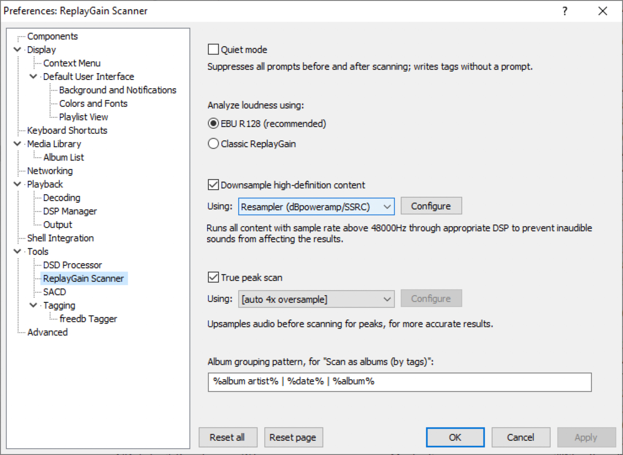Close the Preferences dialog window
Image resolution: width=623 pixels, height=455 pixels.
pos(602,11)
